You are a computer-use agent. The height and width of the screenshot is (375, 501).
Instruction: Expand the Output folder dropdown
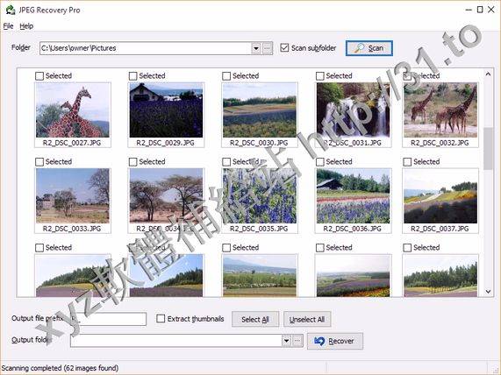coord(286,341)
